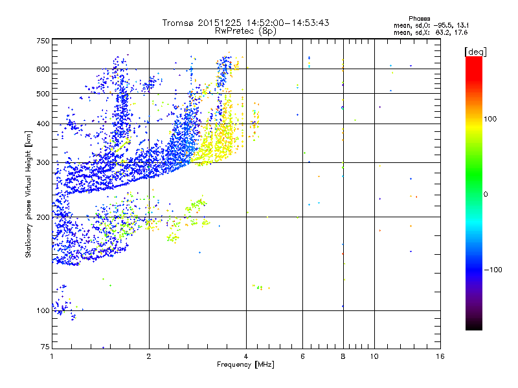
Task: Click the y-axis tick label '750'
Action: [43, 41]
